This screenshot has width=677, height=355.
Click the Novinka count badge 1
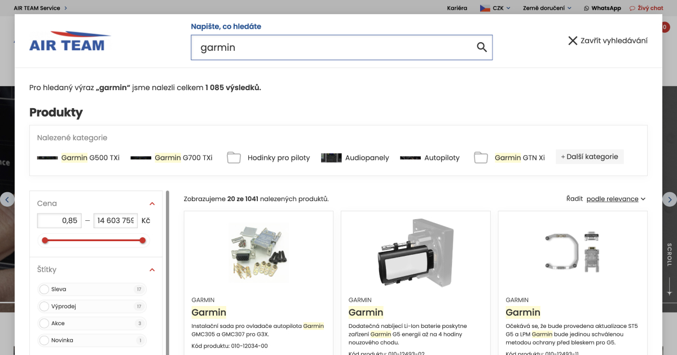[x=139, y=340]
